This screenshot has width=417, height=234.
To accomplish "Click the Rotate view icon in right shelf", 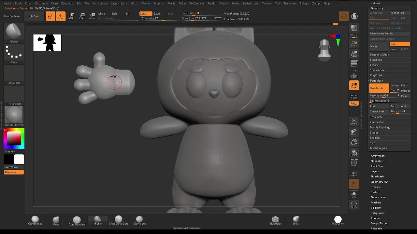I will point(354,152).
